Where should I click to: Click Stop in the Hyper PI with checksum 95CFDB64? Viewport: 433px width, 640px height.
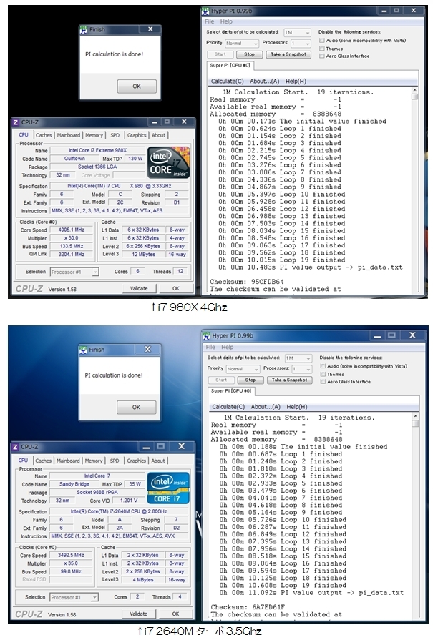249,54
